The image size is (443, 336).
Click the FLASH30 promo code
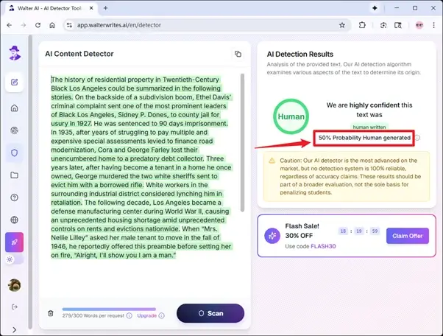(x=323, y=246)
